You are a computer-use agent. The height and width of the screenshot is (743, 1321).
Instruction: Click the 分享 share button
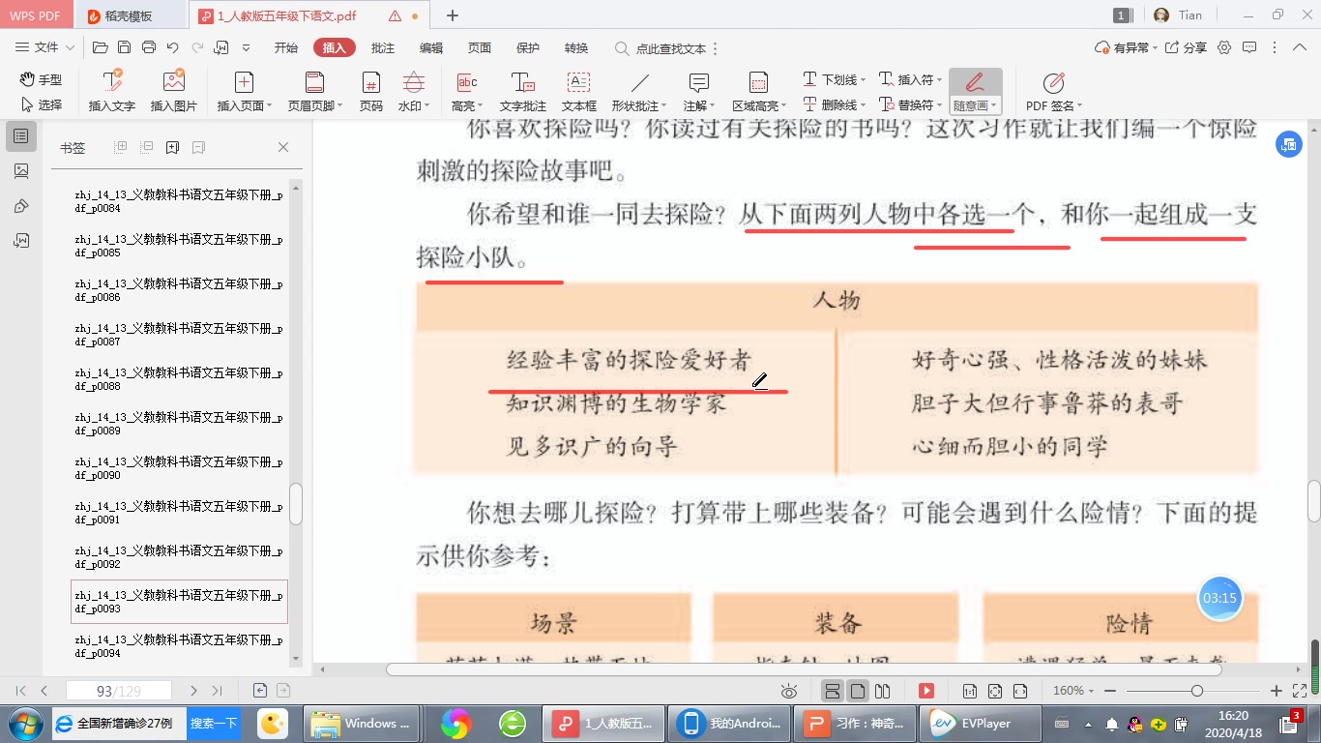click(1187, 47)
